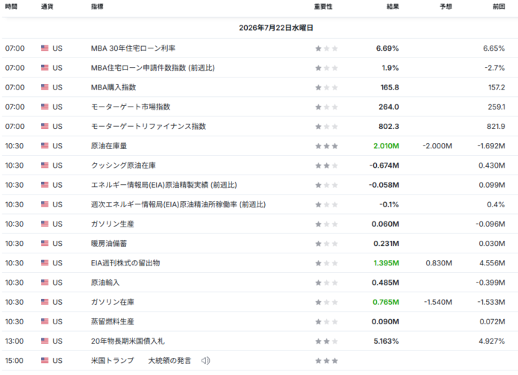Open the 原油在庫量 indicator
This screenshot has height=375, width=518.
click(109, 146)
